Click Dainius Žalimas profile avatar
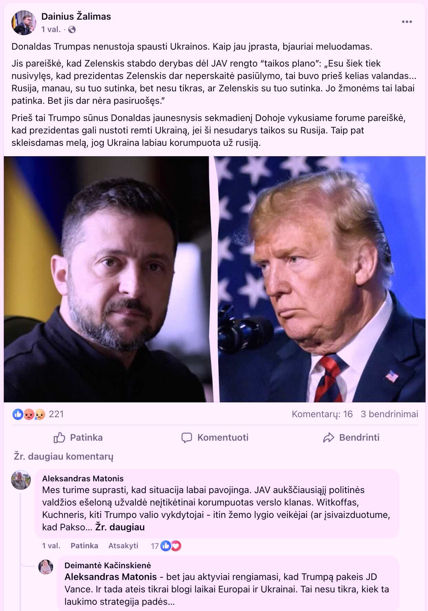Screen dimensions: 428x611 pyautogui.click(x=24, y=22)
